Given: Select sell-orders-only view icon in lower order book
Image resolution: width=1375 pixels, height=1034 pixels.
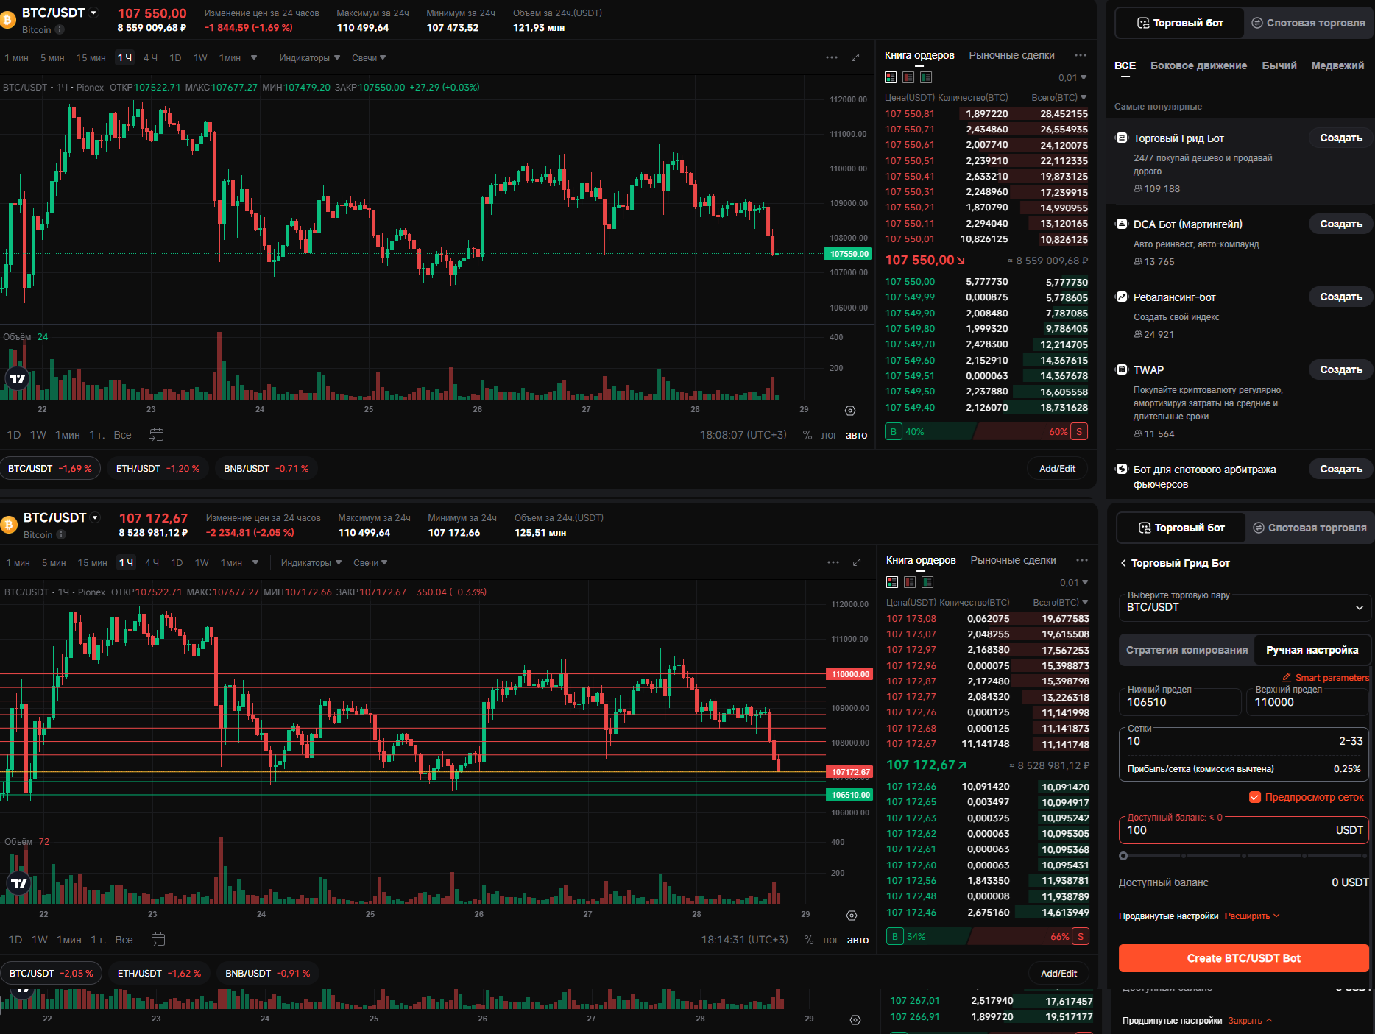Looking at the screenshot, I should tap(910, 582).
